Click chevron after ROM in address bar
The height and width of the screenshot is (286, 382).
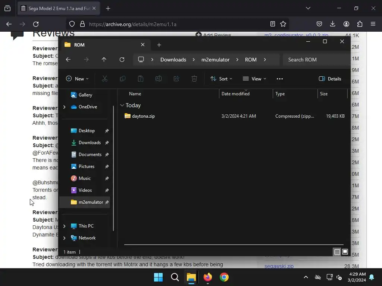265,60
